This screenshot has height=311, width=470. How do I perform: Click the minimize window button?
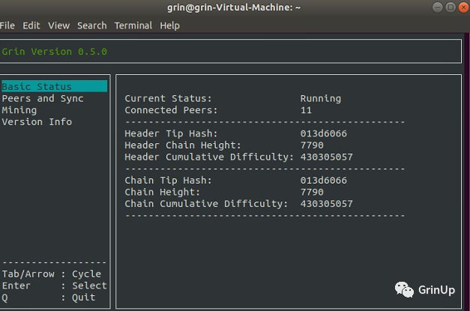[x=438, y=7]
